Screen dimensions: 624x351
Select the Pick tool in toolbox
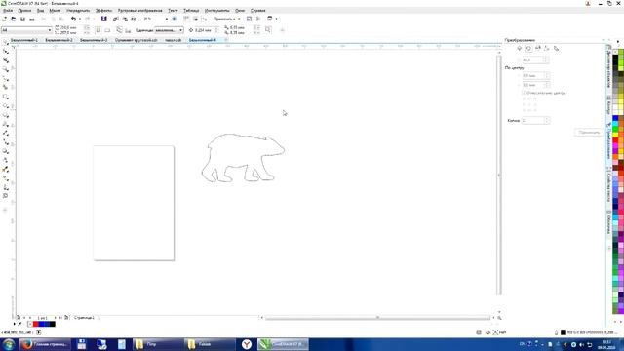click(5, 42)
